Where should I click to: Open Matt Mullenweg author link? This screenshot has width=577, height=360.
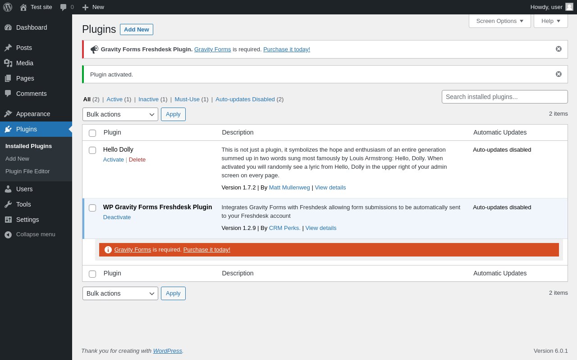(289, 188)
